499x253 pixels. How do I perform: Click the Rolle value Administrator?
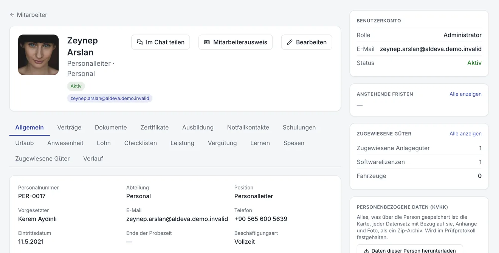pos(462,35)
